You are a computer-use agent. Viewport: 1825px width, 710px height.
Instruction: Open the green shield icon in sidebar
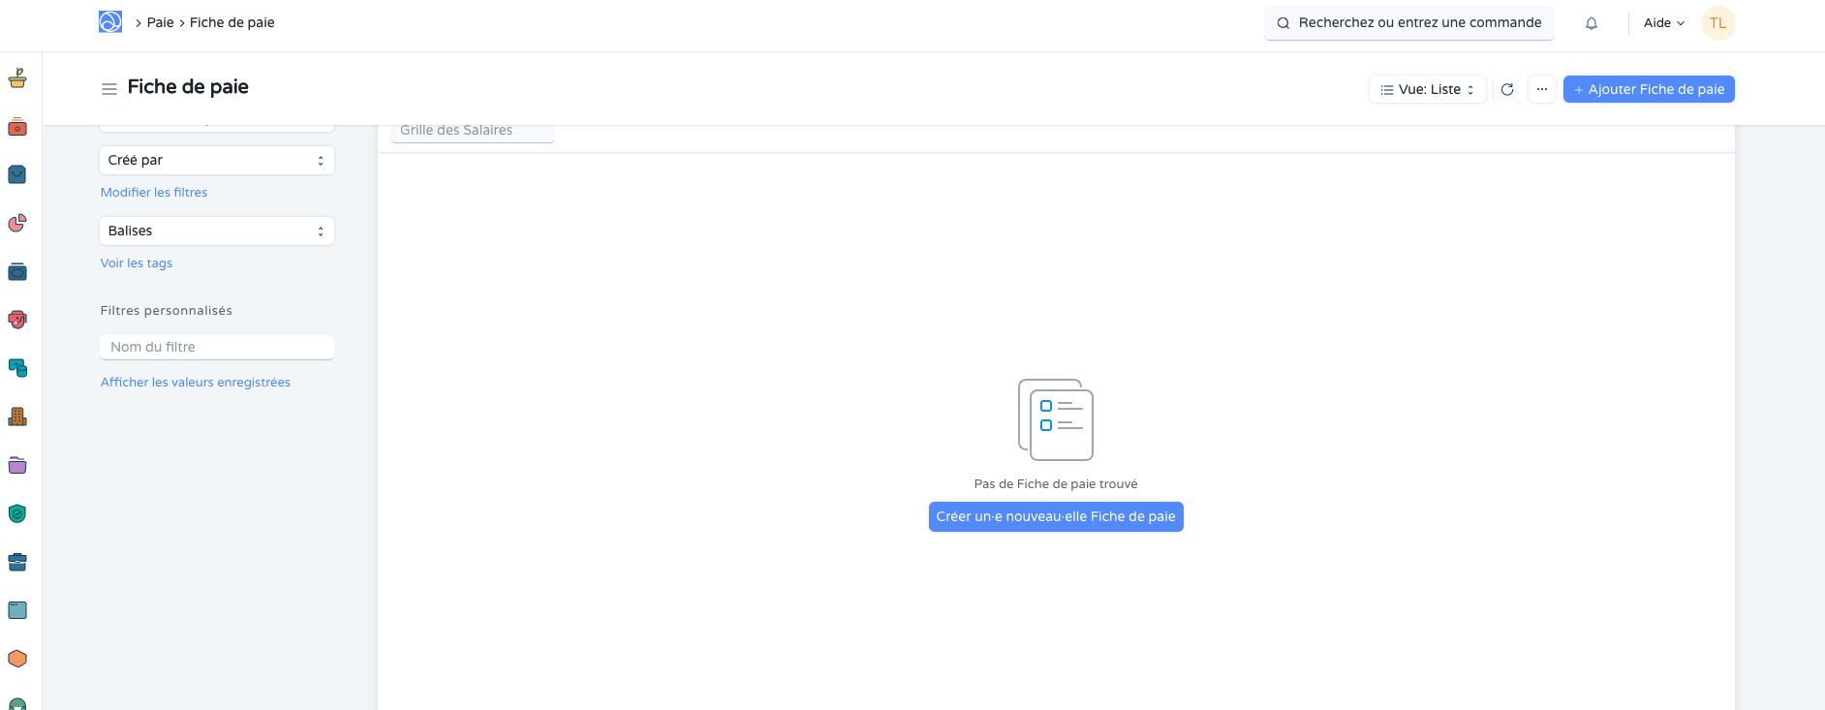pos(17,514)
